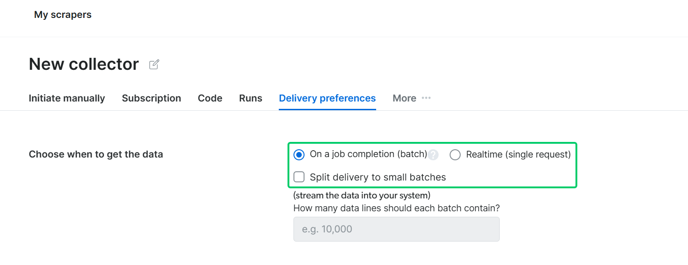Click the help question mark after batch option
This screenshot has width=688, height=265.
coord(433,155)
